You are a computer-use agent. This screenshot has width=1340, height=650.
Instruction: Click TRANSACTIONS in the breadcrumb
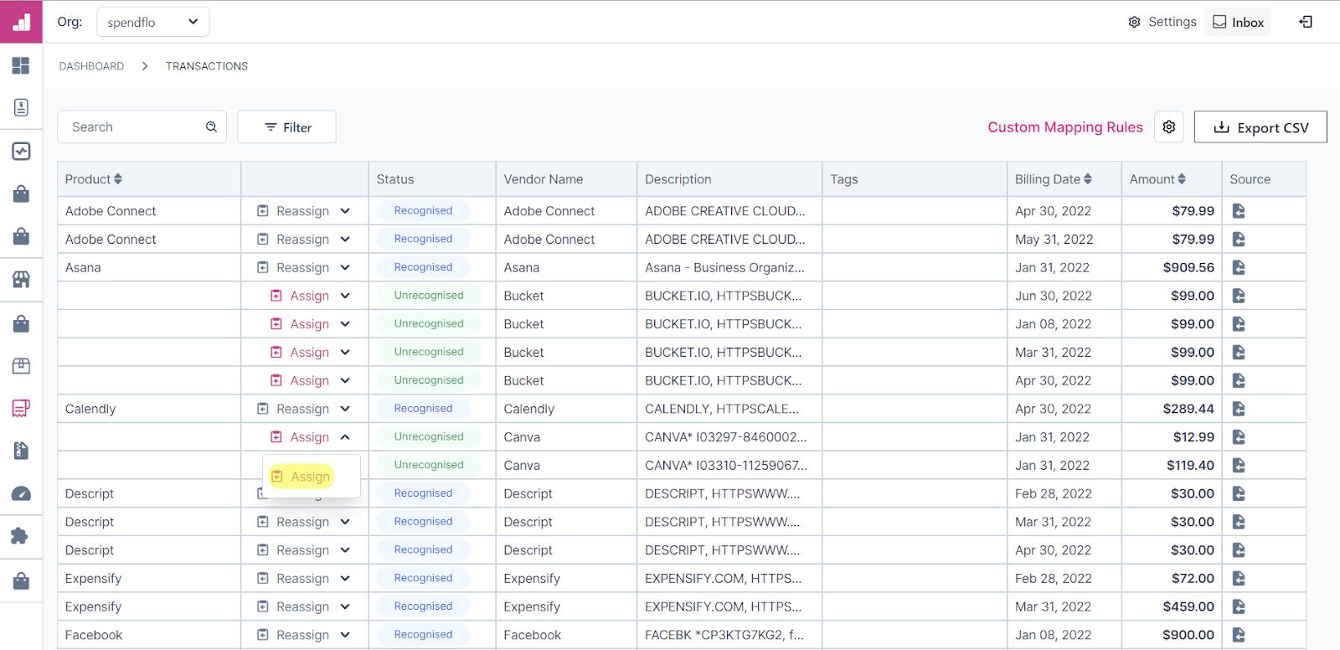[x=207, y=66]
